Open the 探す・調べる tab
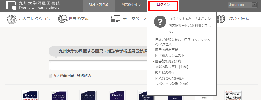261x100 pixels. pyautogui.click(x=99, y=5)
